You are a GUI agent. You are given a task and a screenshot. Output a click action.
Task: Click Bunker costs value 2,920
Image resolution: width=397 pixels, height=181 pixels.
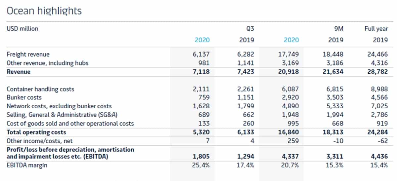(290, 98)
